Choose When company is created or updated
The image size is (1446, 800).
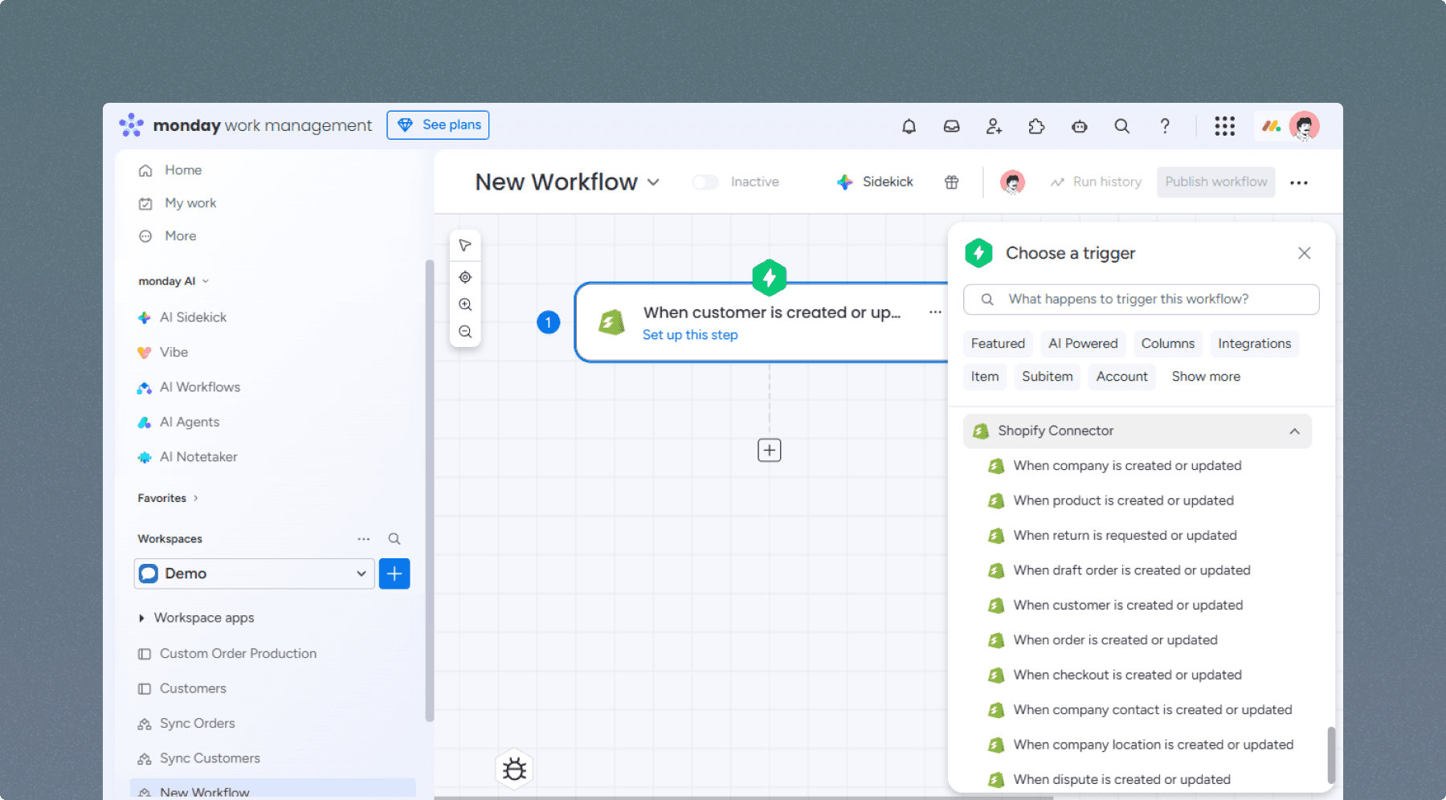1127,466
